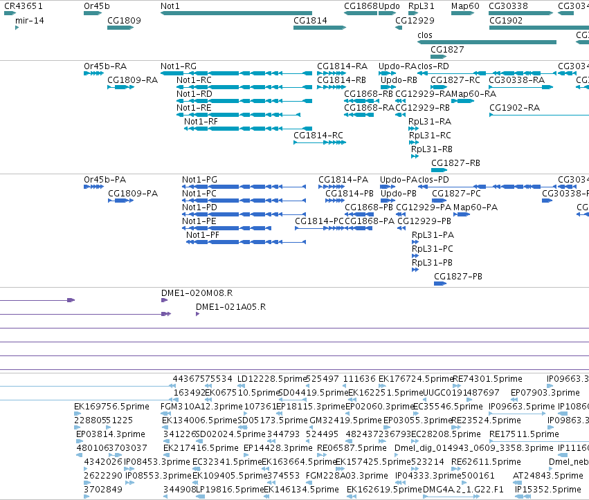Image resolution: width=589 pixels, height=500 pixels.
Task: Click the Not1-RD transcript label
Action: click(x=194, y=94)
